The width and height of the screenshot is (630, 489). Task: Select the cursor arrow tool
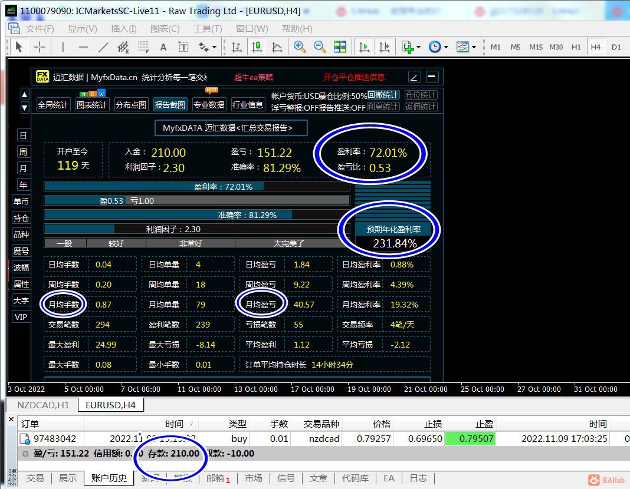coord(18,47)
